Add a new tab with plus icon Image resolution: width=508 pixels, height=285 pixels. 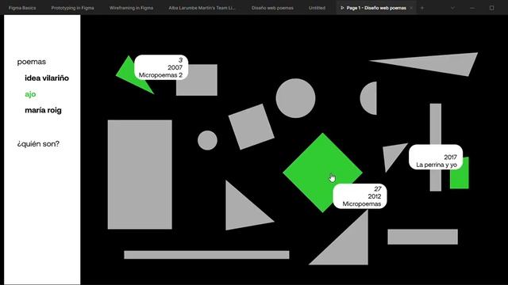421,8
